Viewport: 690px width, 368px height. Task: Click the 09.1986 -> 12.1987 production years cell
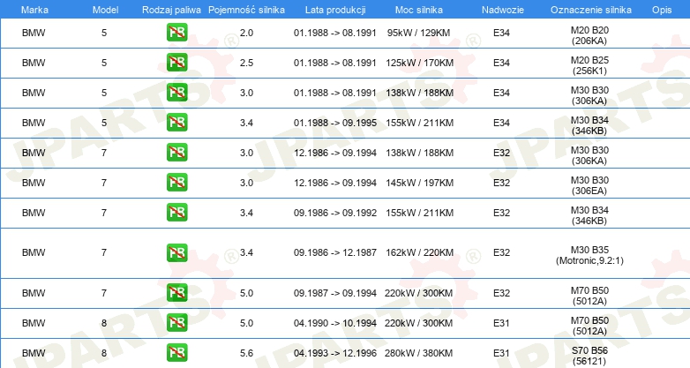coord(335,252)
